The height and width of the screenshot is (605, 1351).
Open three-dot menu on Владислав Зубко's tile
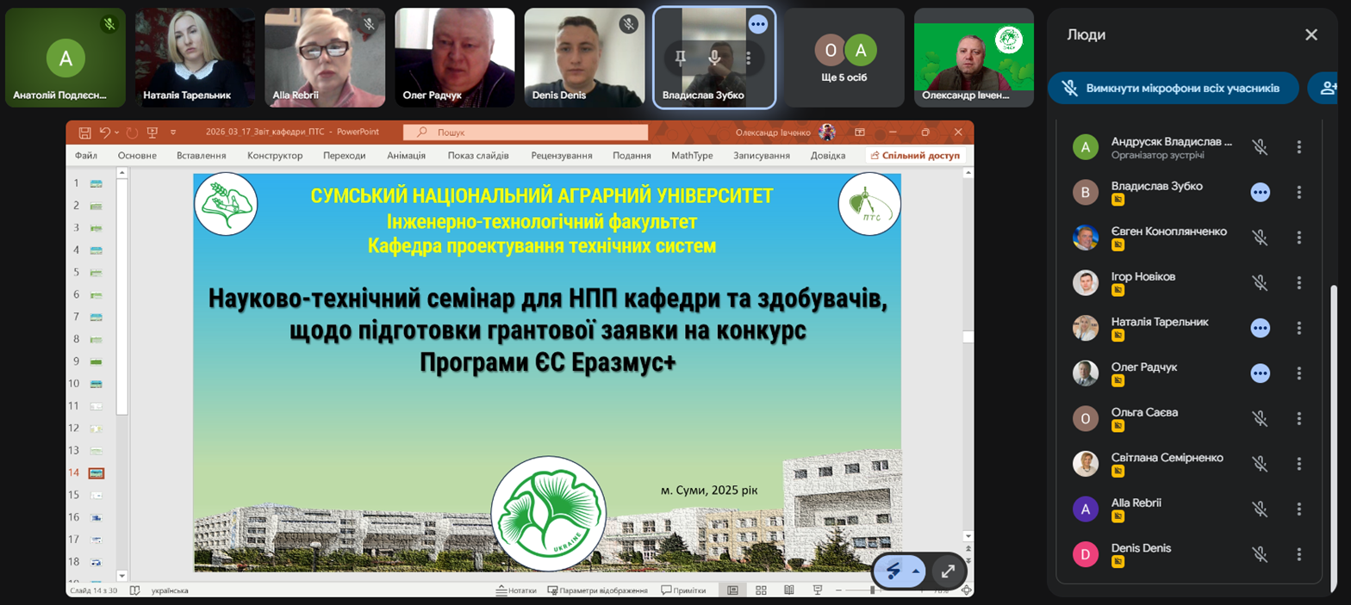pos(748,58)
